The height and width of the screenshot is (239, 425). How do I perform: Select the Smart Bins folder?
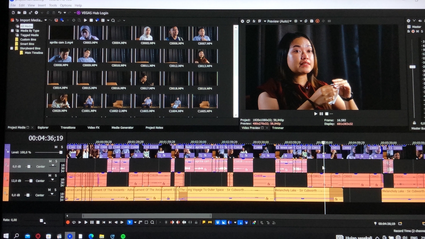pos(27,44)
